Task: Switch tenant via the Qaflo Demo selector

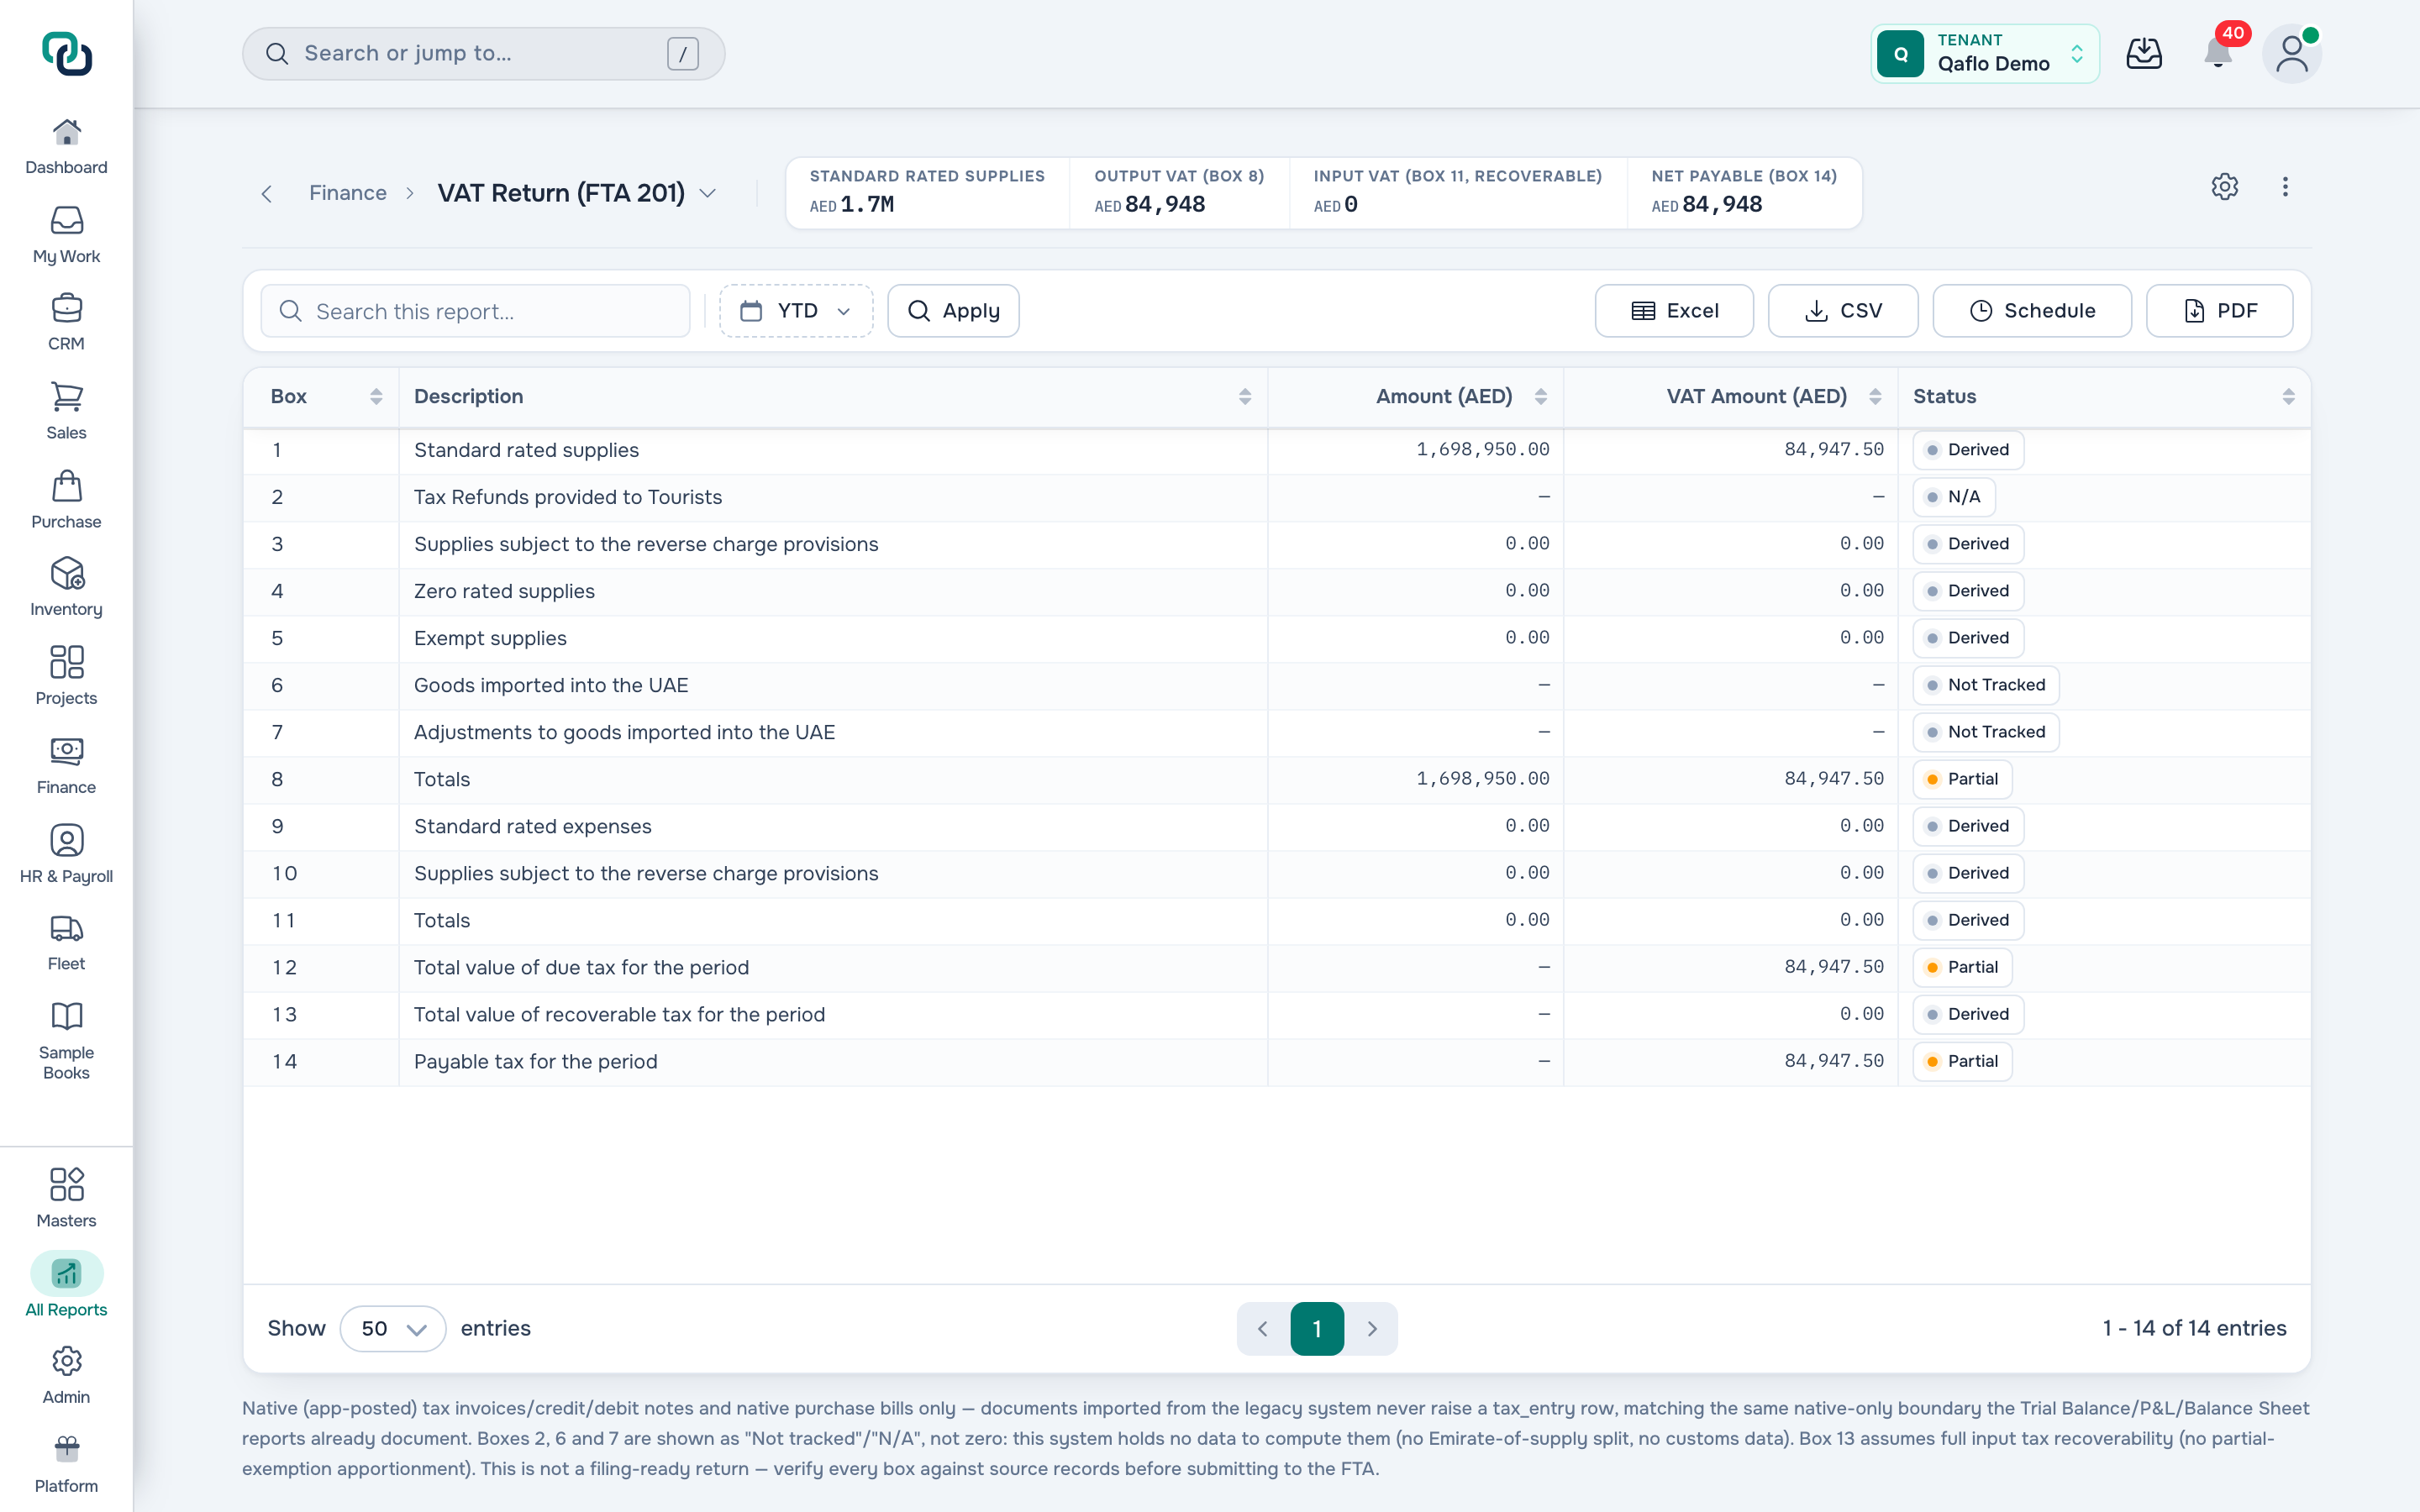Action: (x=1984, y=54)
